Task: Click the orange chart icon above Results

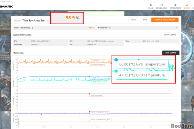Action: click(x=187, y=5)
